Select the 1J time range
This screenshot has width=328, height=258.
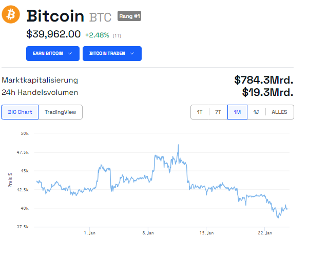tap(256, 112)
